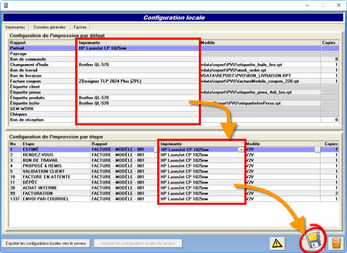The width and height of the screenshot is (347, 253).
Task: Click the save floppy disk icon
Action: pyautogui.click(x=313, y=240)
